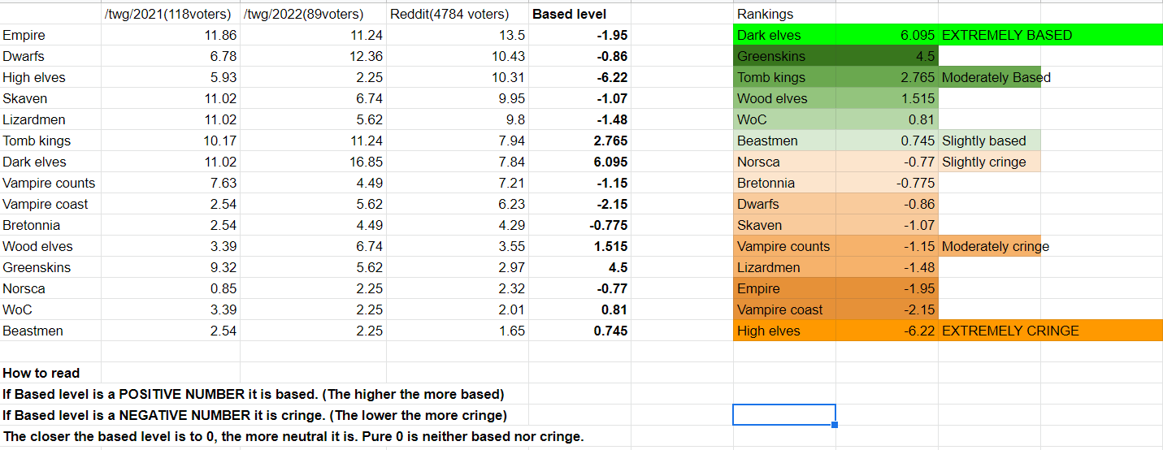Viewport: 1163px width, 450px height.
Task: Select 'Slightly cringe' label cell
Action: click(989, 162)
